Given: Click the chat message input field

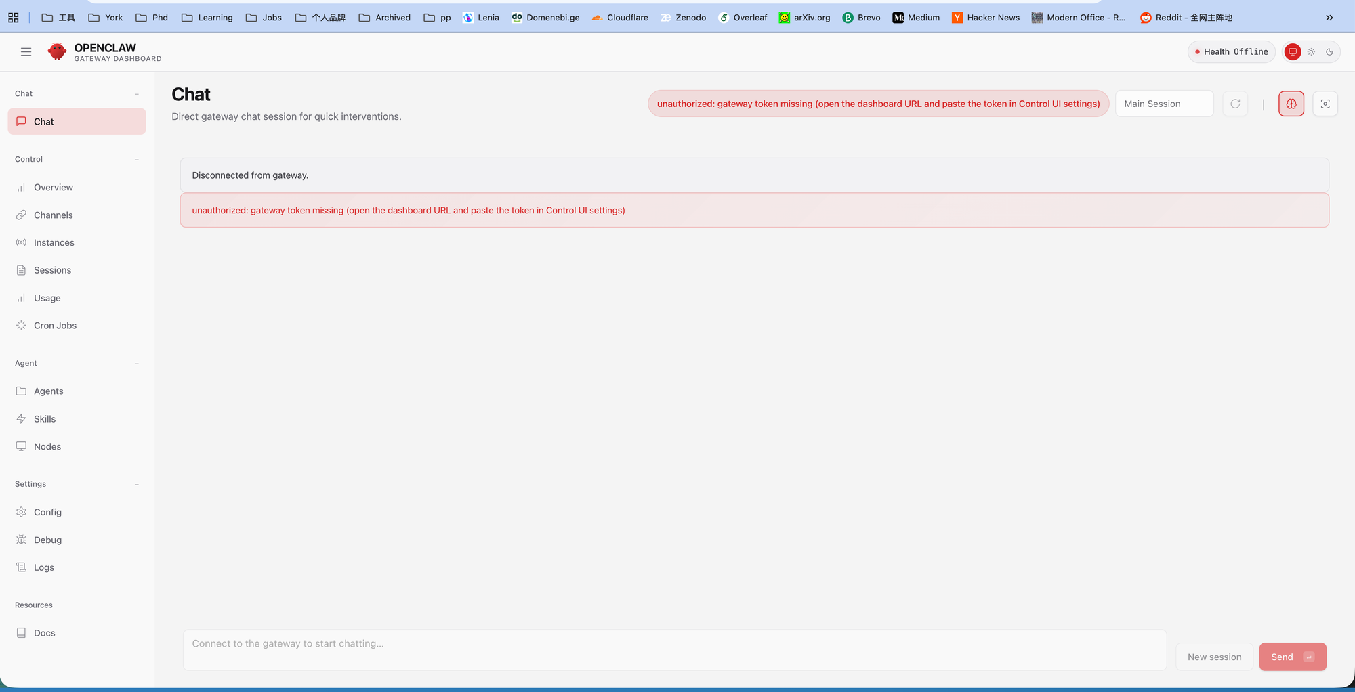Looking at the screenshot, I should pyautogui.click(x=674, y=650).
